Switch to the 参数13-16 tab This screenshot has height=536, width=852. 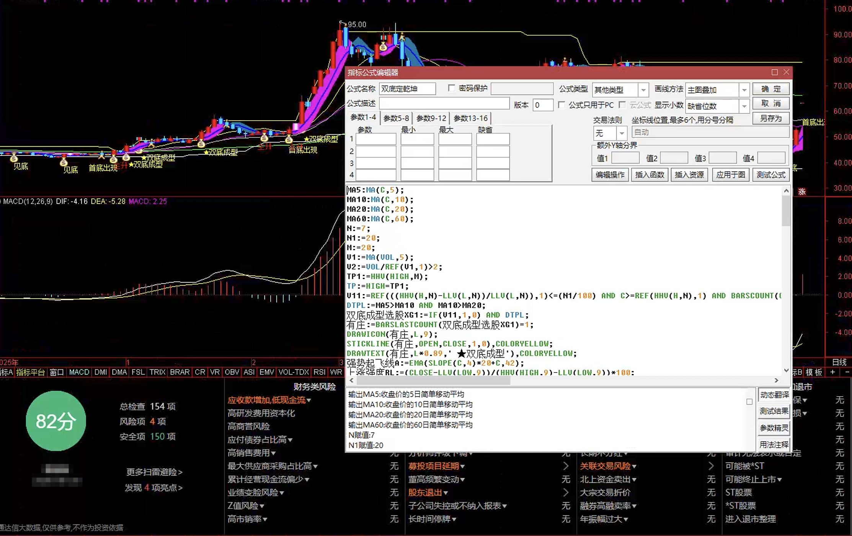point(471,118)
